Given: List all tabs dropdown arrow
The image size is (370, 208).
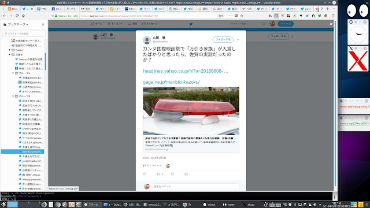Looking at the screenshot, I should pyautogui.click(x=334, y=9).
